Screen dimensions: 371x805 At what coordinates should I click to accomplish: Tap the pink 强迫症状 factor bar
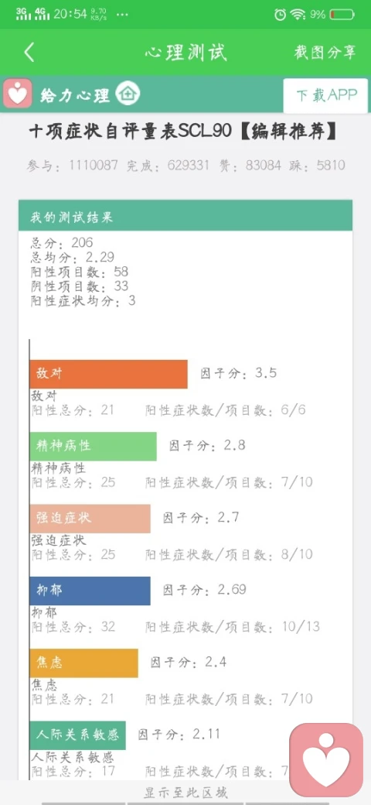pos(90,519)
